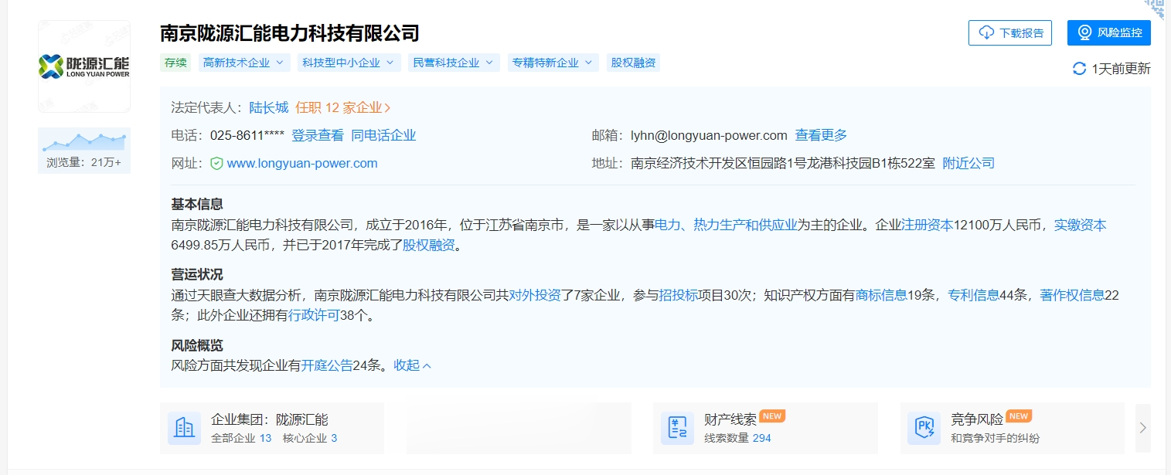Viewport: 1171px width, 475px height.
Task: Click the company name heading
Action: point(290,33)
